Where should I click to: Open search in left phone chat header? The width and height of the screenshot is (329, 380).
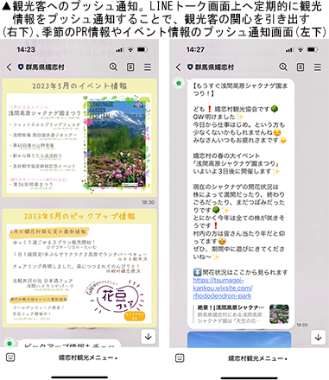pyautogui.click(x=113, y=67)
